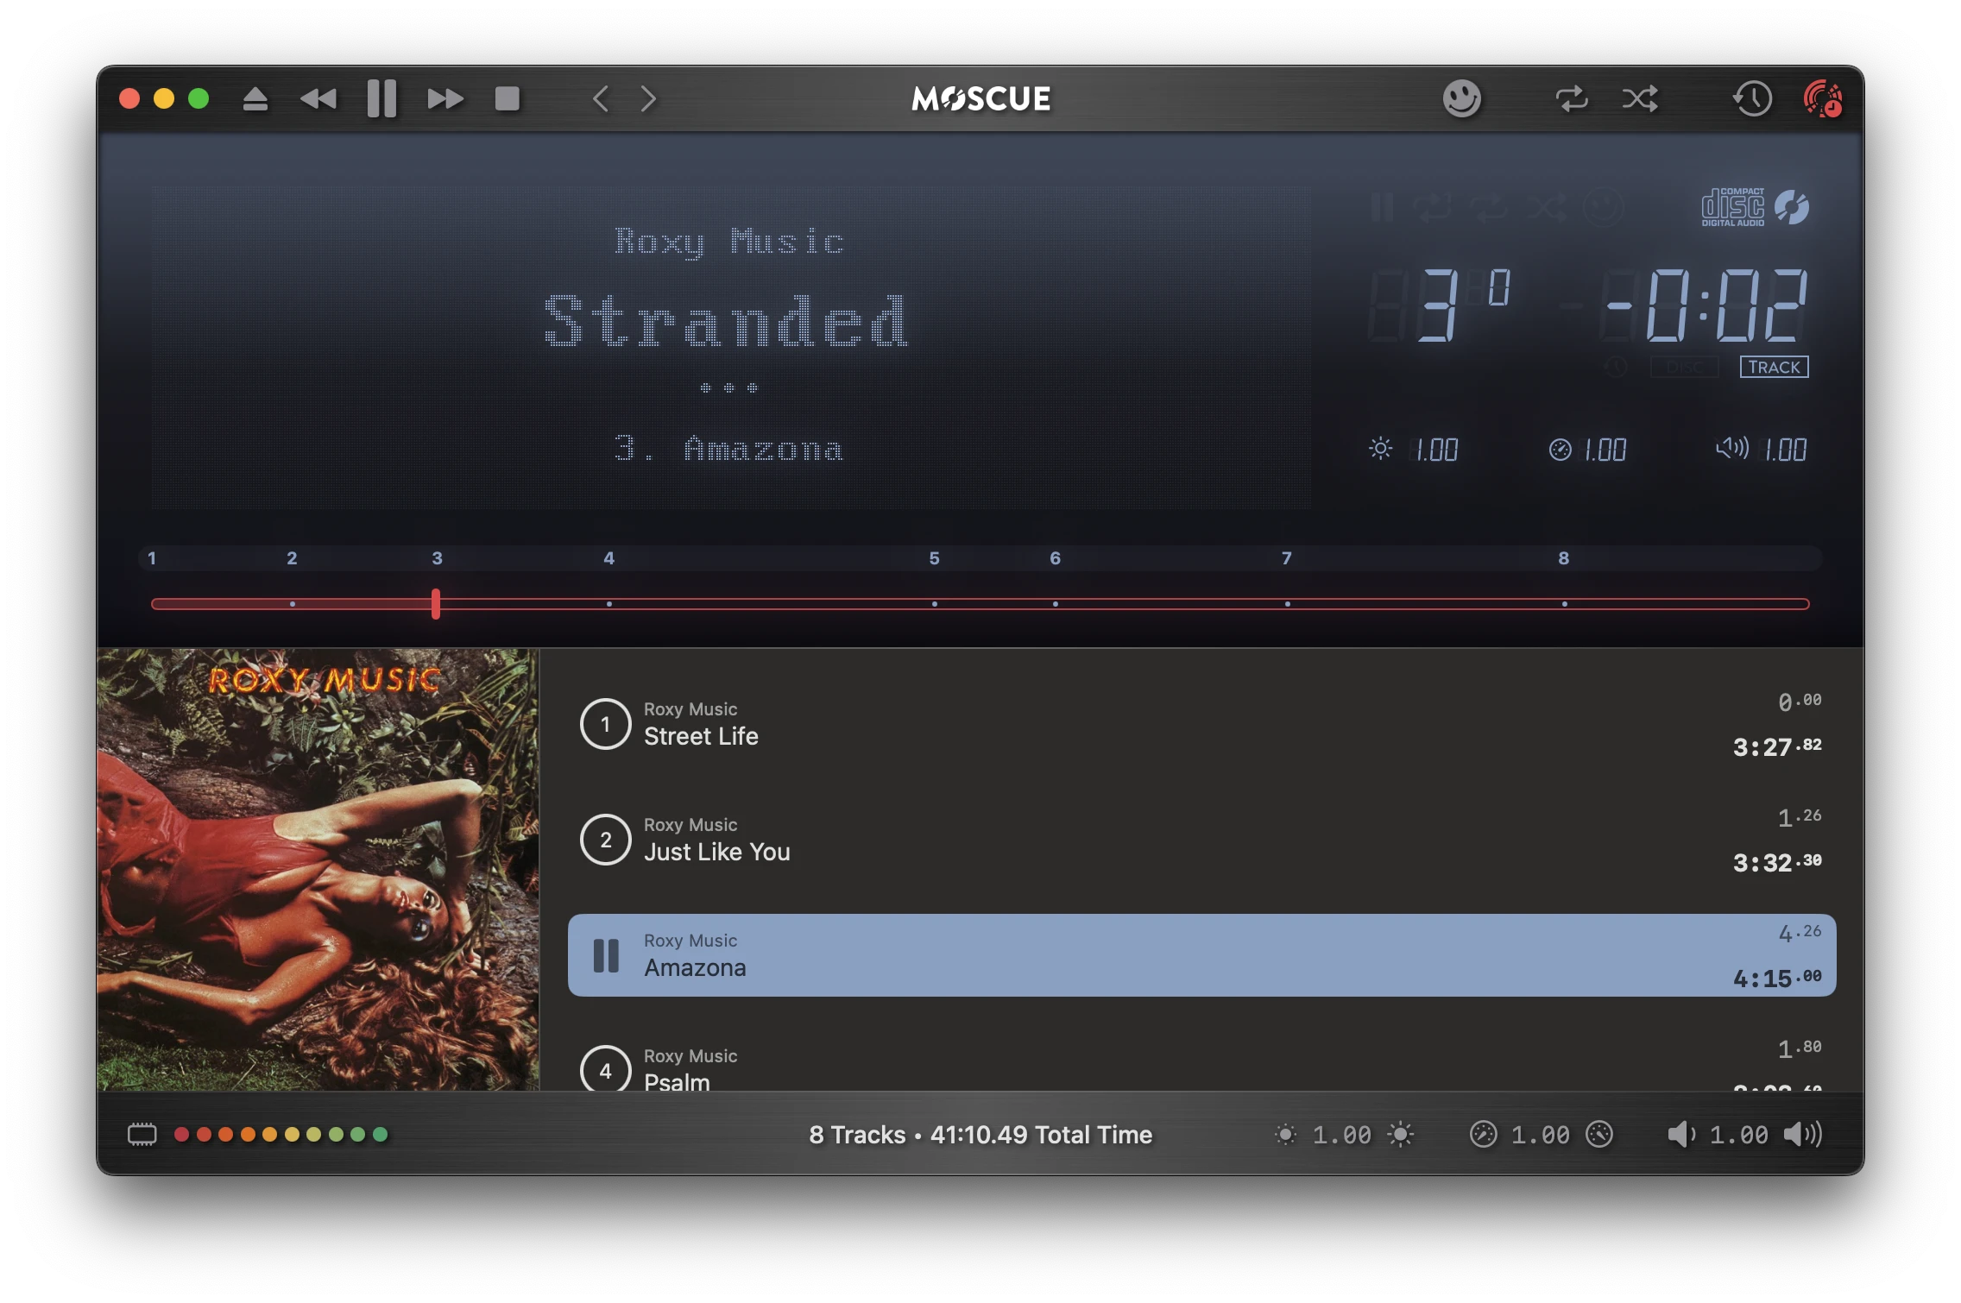Screen dimensions: 1961x1303
Task: Click the Stranded album cover art
Action: 318,869
